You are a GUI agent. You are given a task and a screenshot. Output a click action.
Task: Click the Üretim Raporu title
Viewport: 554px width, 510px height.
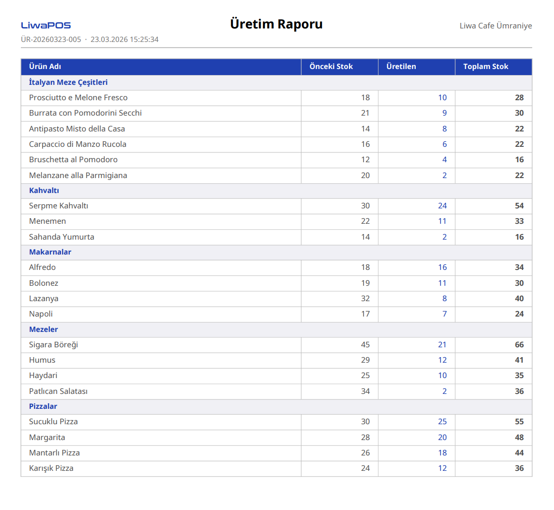coord(276,24)
